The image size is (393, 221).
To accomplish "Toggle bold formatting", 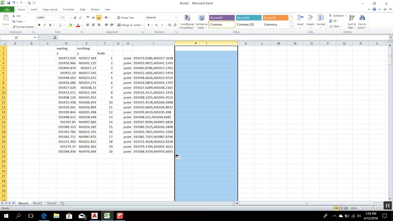I will [x=39, y=25].
